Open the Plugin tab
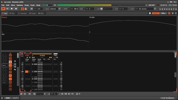 point(33,13)
